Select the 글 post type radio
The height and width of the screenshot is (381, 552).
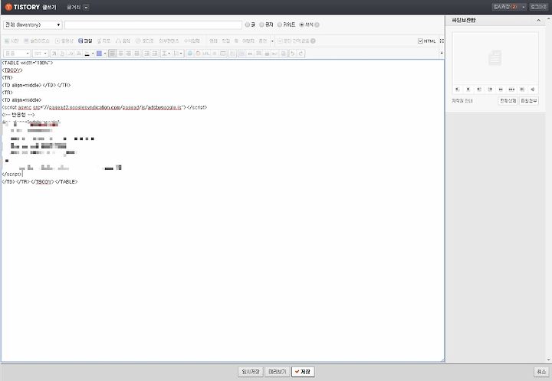pyautogui.click(x=248, y=25)
